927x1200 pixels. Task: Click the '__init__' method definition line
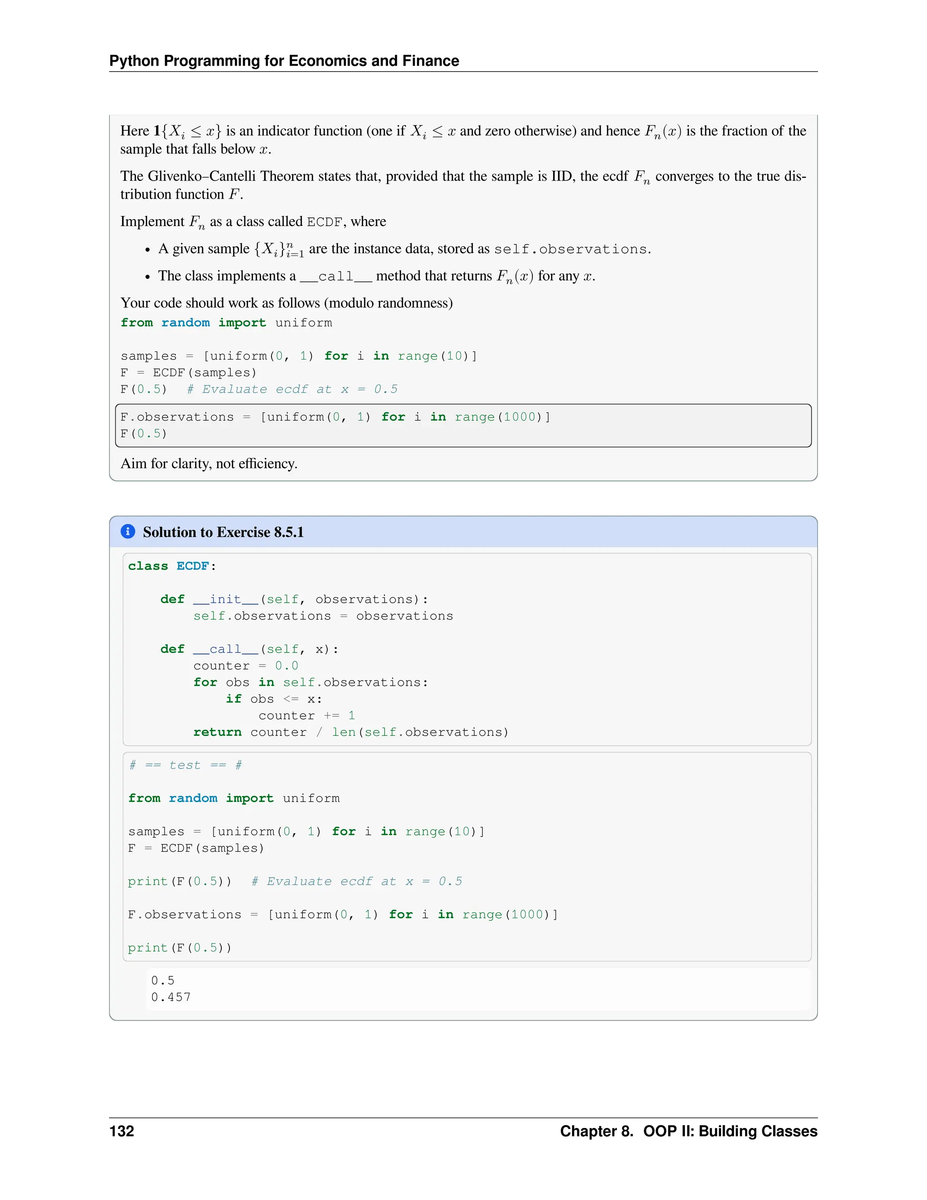tap(294, 600)
